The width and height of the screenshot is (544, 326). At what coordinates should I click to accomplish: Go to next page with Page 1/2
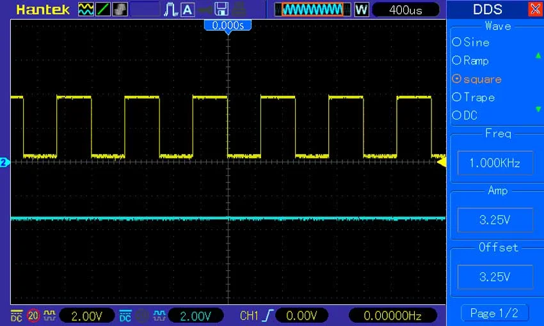(x=495, y=313)
